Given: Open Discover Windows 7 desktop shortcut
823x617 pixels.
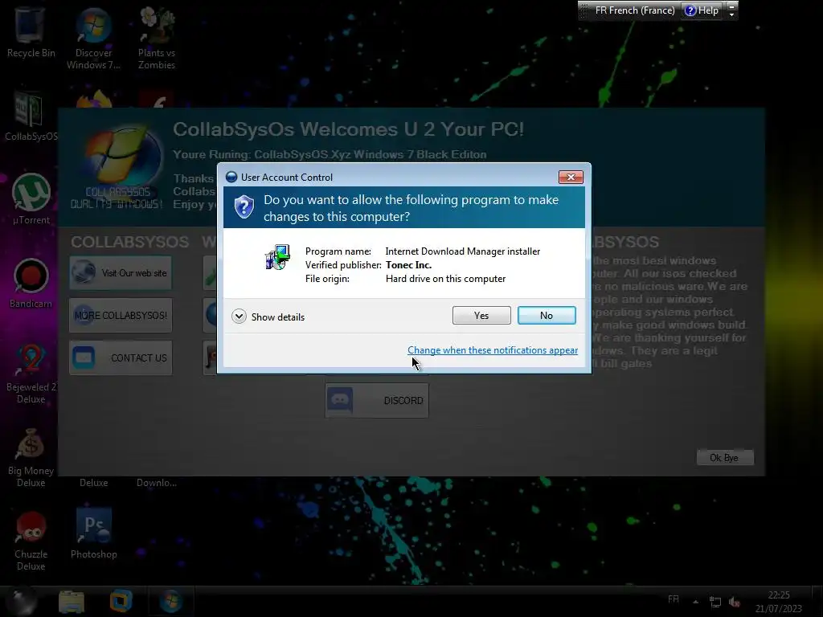Looking at the screenshot, I should 93,39.
